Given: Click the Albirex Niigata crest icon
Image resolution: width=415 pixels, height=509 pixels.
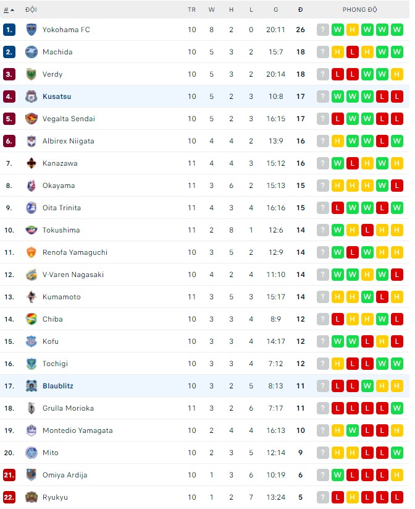Looking at the screenshot, I should [x=31, y=141].
